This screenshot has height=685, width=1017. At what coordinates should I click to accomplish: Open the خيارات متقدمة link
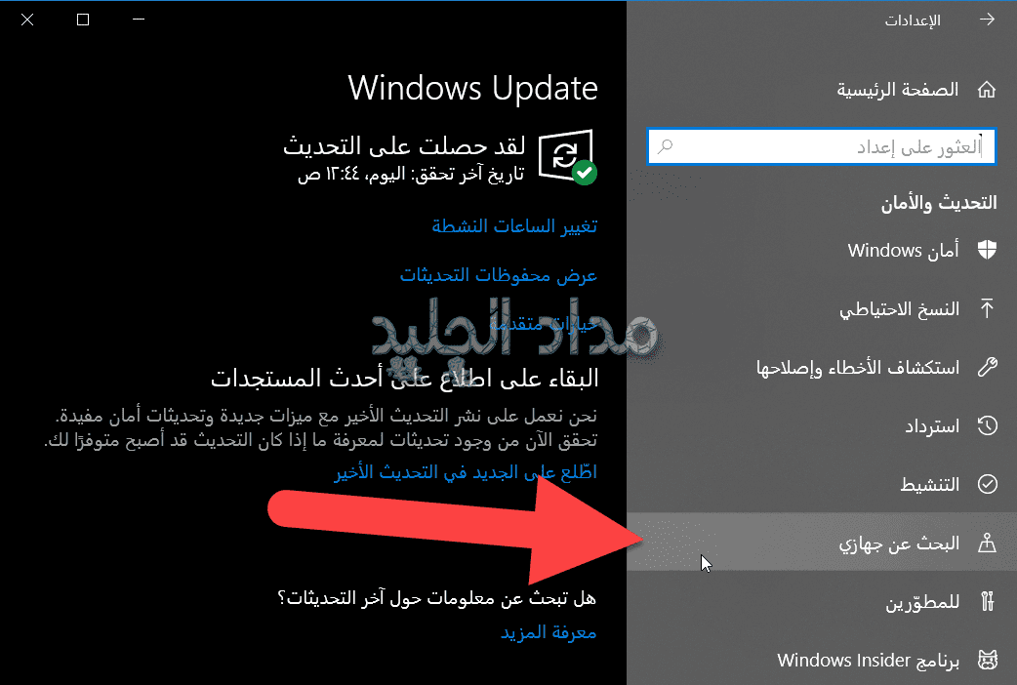(x=544, y=324)
